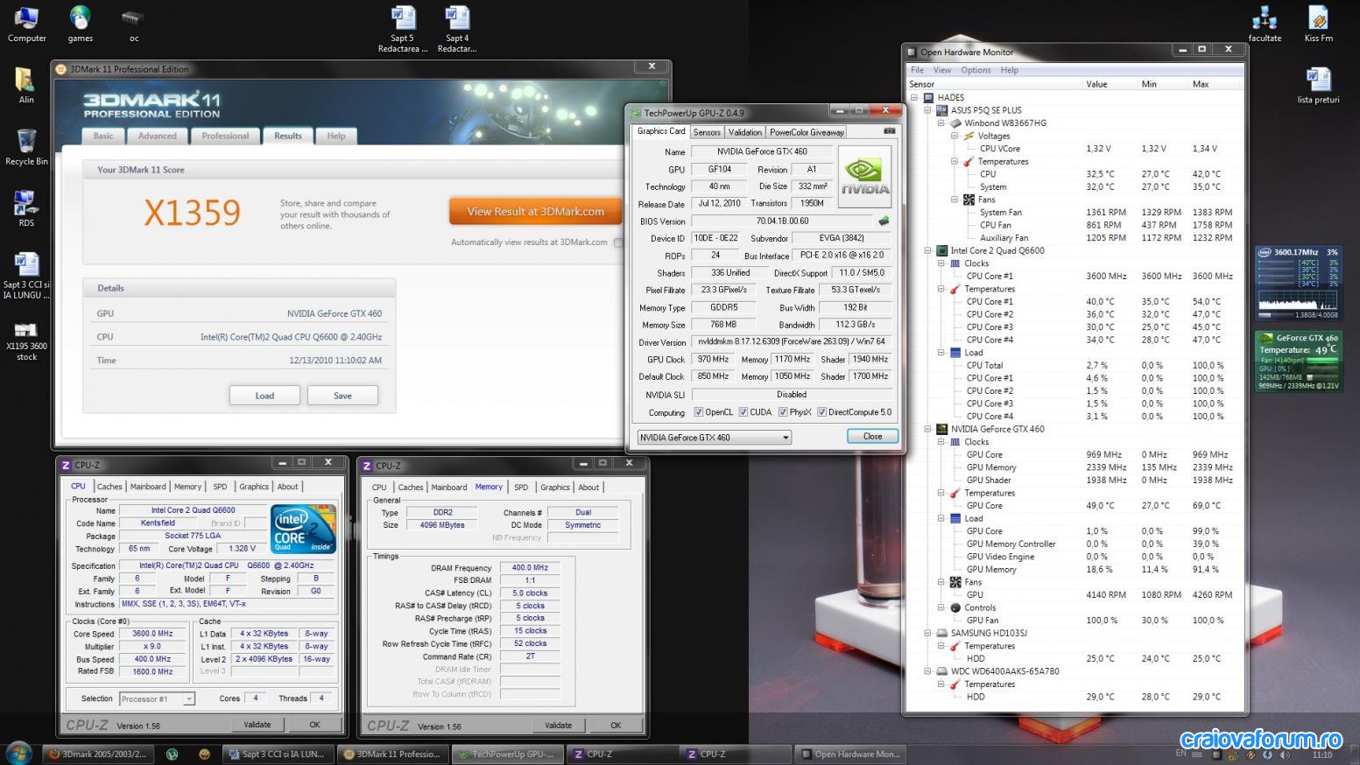Click 3DMark 11 Professional taskbar button
Viewport: 1360px width, 765px height.
[392, 754]
